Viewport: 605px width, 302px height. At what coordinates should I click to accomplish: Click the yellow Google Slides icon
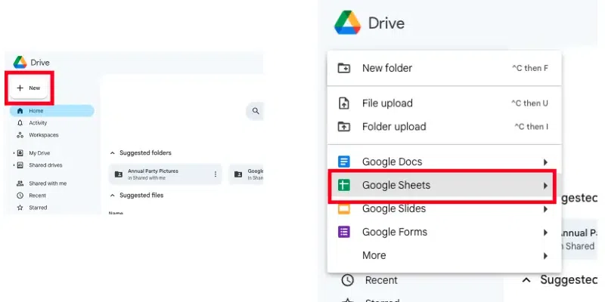click(x=344, y=209)
